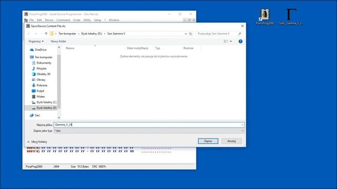Click the up-folder arrow in dialog
The width and height of the screenshot is (337, 189).
point(46,34)
